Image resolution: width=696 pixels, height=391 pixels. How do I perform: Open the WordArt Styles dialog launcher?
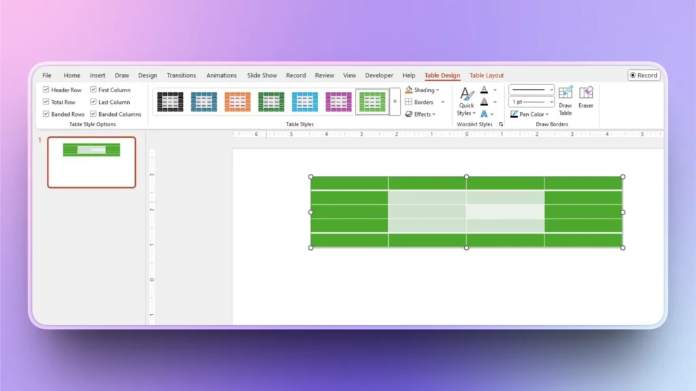[x=501, y=124]
